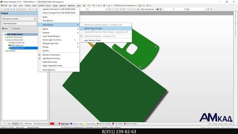This screenshot has width=238, height=134.
Task: Open the Rules menu entry
Action: point(59,17)
